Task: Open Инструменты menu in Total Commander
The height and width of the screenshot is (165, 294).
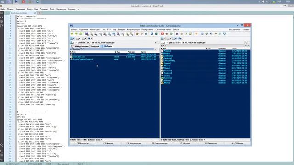Action: pos(147,30)
